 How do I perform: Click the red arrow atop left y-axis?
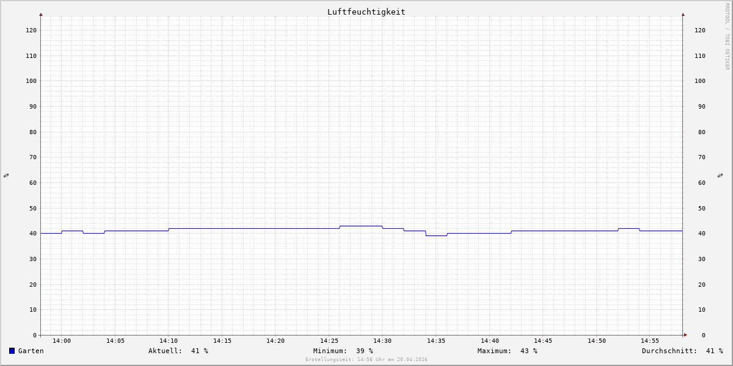coord(41,14)
